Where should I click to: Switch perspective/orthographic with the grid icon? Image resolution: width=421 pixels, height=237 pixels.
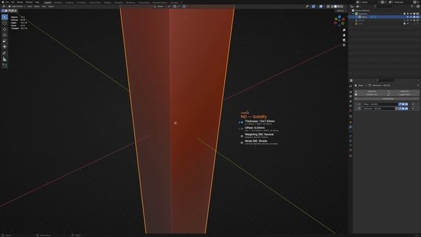coord(344,45)
